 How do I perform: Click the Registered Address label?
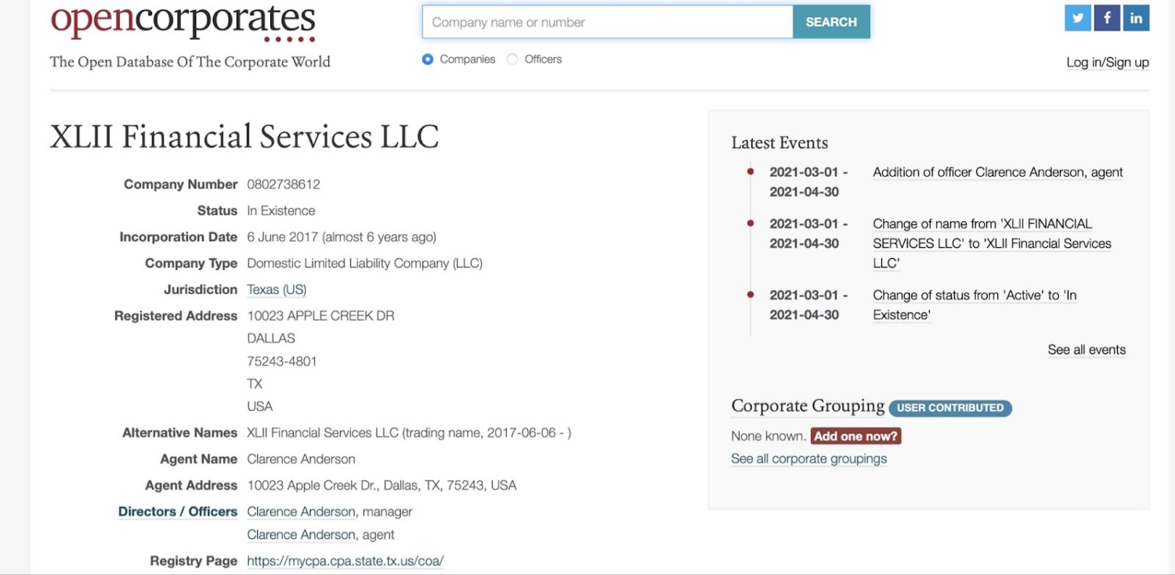tap(175, 316)
